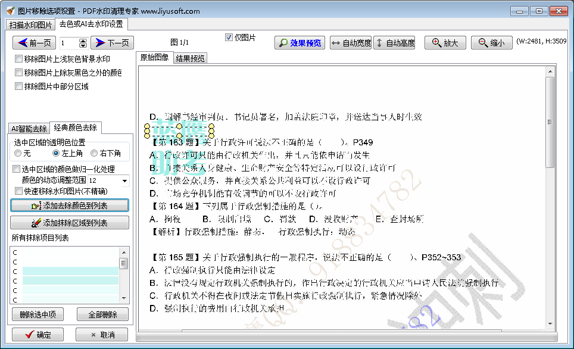
Task: Fit image using 自动高度 auto height
Action: (395, 42)
